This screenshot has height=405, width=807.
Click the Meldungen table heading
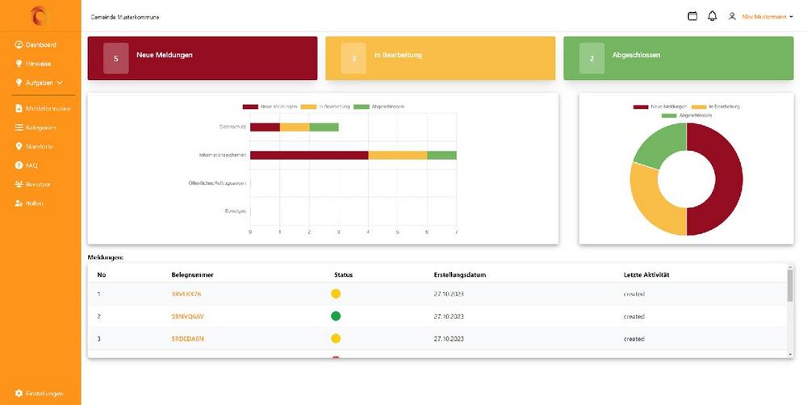coord(106,257)
